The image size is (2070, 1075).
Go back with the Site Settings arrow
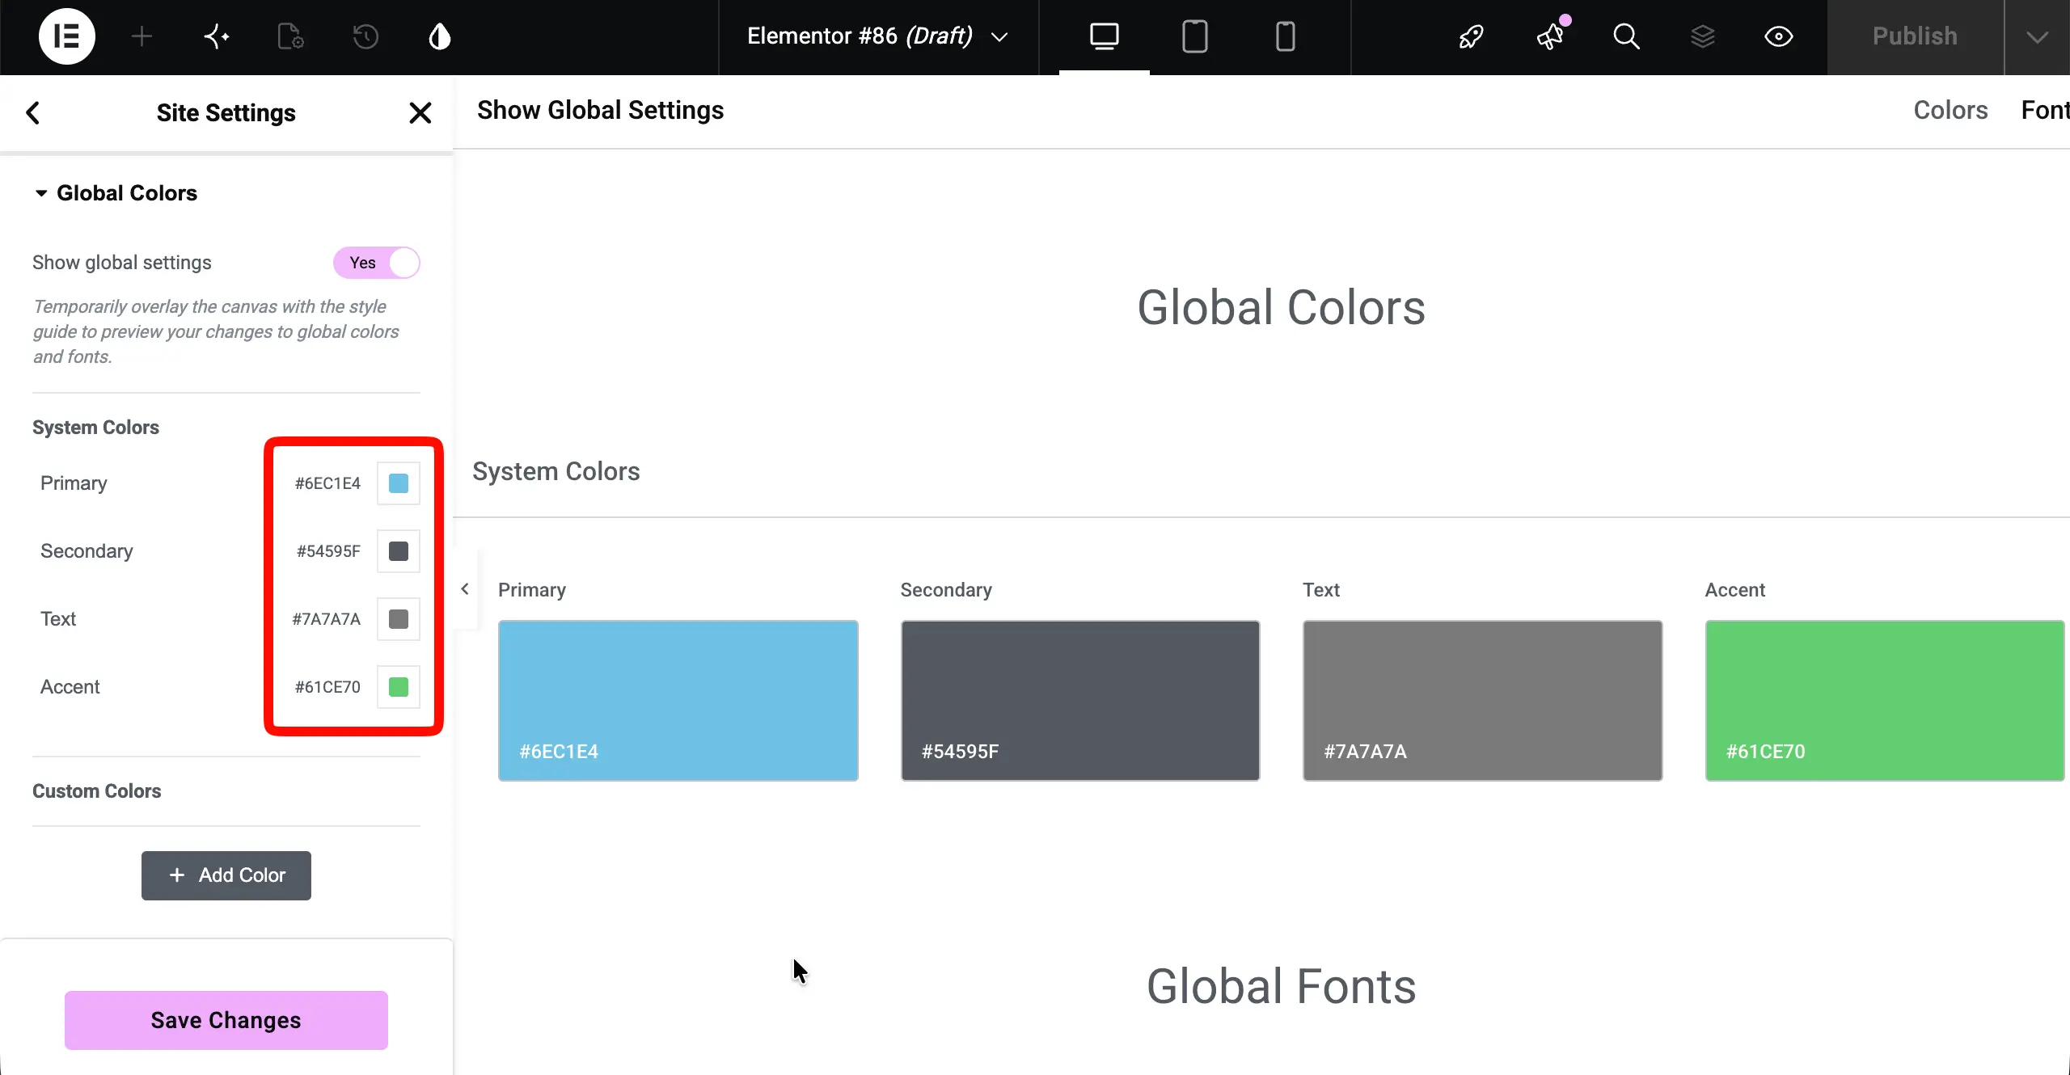click(33, 112)
